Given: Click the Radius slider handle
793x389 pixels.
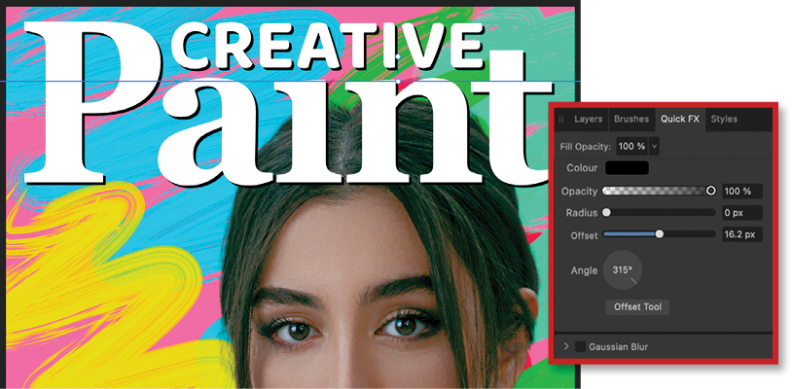Looking at the screenshot, I should pyautogui.click(x=606, y=212).
